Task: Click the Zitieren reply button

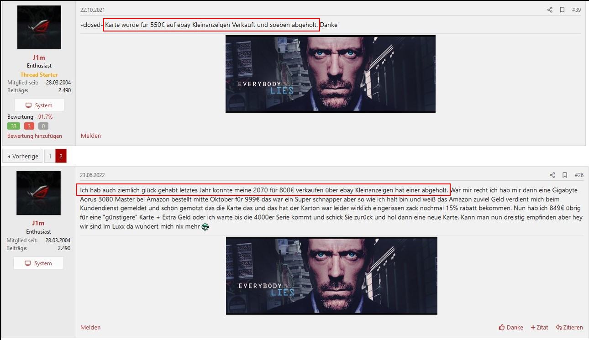Action: tap(569, 327)
